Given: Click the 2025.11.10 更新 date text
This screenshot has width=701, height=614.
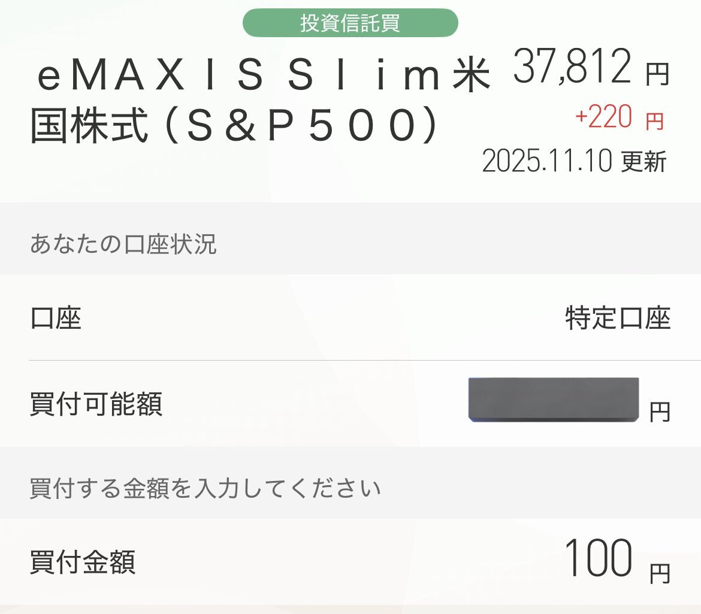Looking at the screenshot, I should point(574,162).
